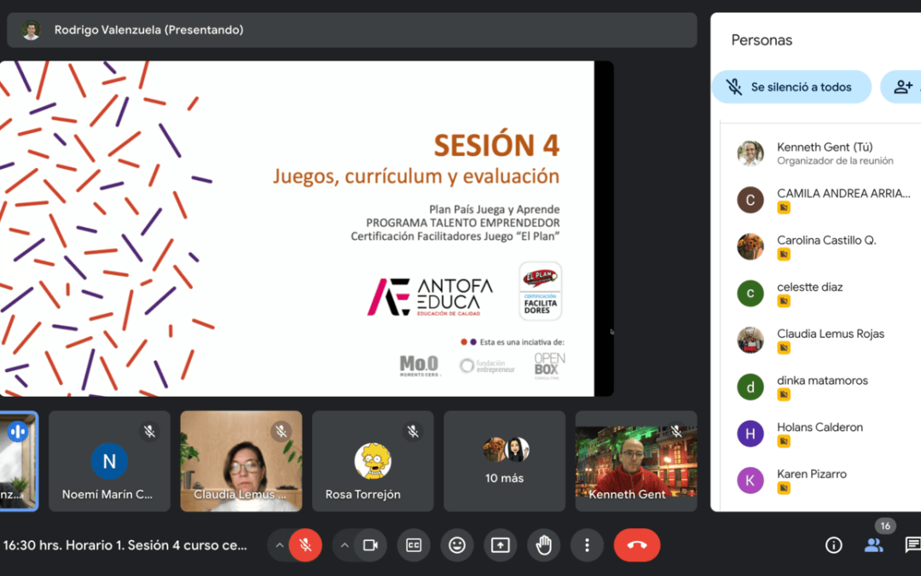Start presenting your screen
Image resolution: width=921 pixels, height=576 pixels.
coord(501,545)
